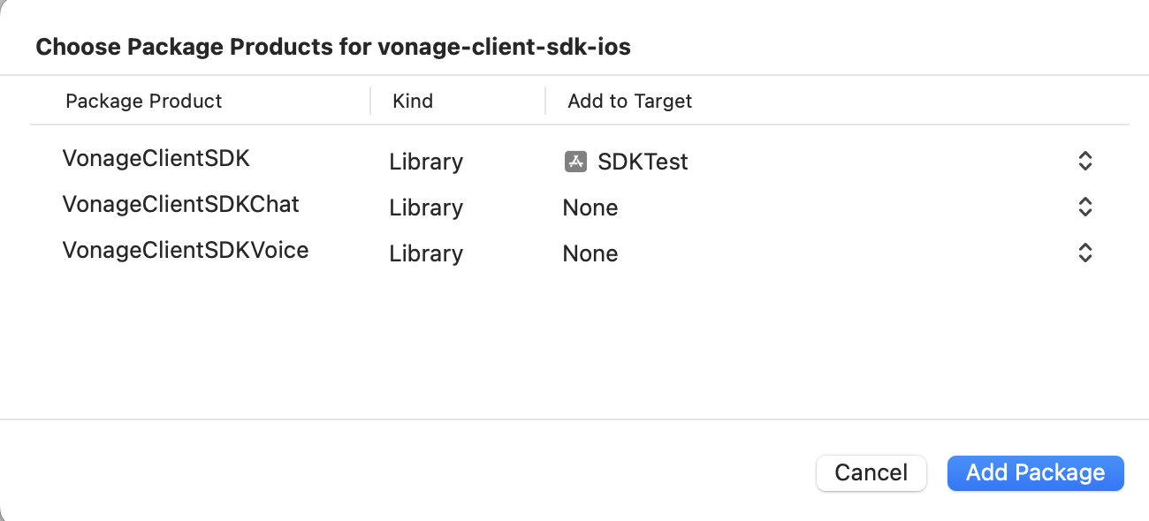Select the VonageClientSDK package product row
1149x521 pixels.
(x=156, y=157)
